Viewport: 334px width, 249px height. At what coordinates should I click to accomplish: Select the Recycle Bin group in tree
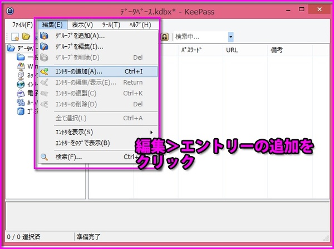click(21, 111)
